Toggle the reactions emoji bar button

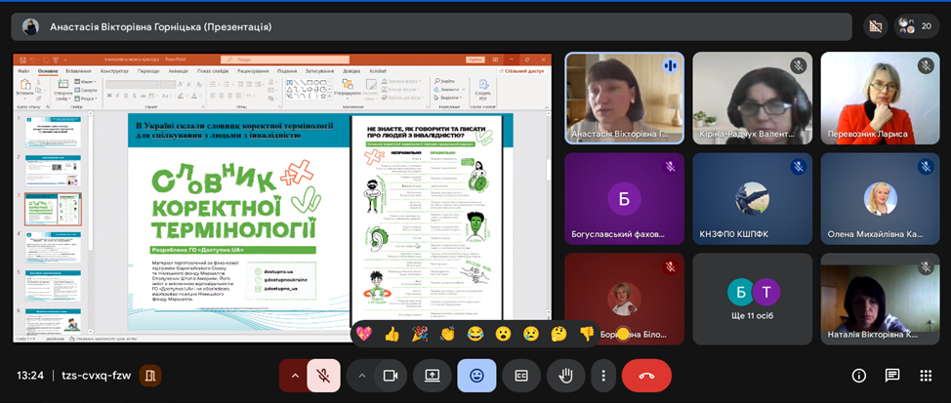click(476, 376)
